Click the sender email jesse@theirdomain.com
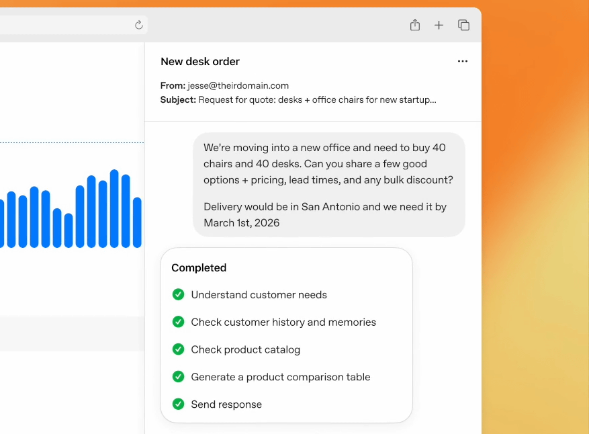The image size is (589, 434). (238, 85)
